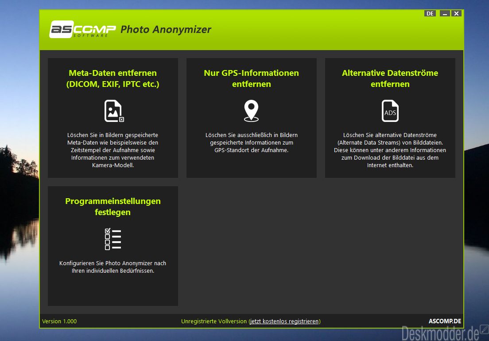
Task: Click the 'Unregistrierte Vollversion' status text
Action: [x=214, y=321]
